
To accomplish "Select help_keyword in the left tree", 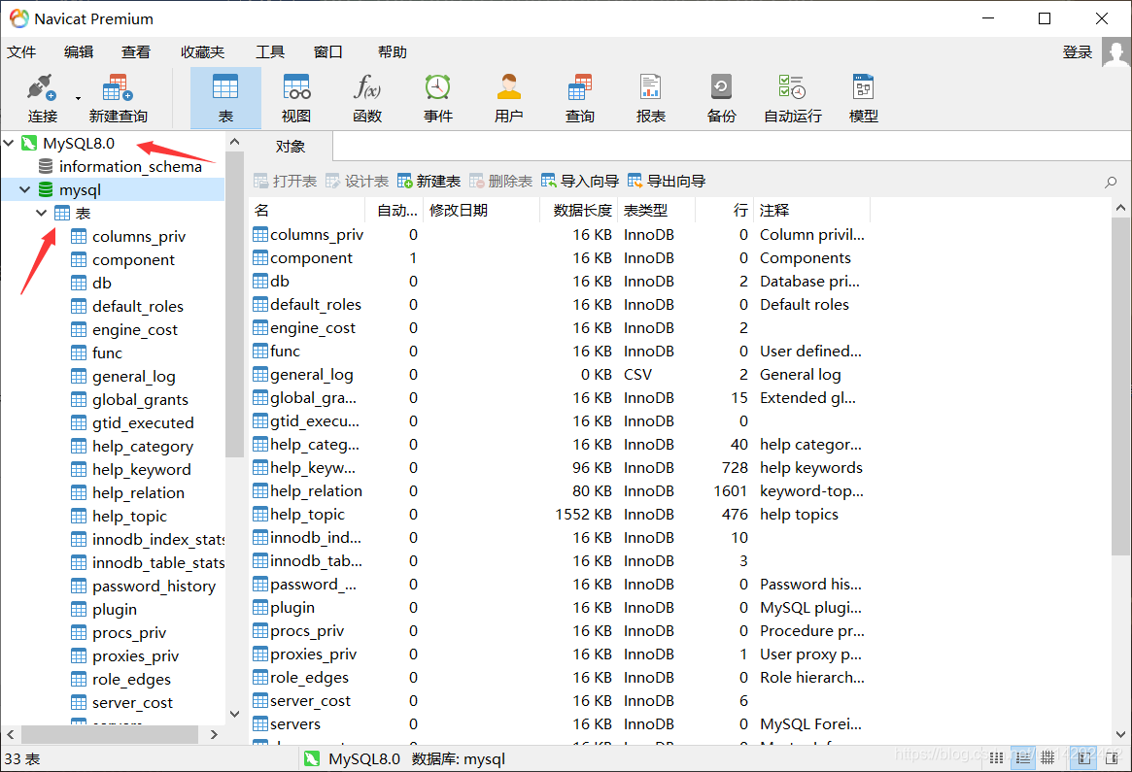I will (142, 470).
